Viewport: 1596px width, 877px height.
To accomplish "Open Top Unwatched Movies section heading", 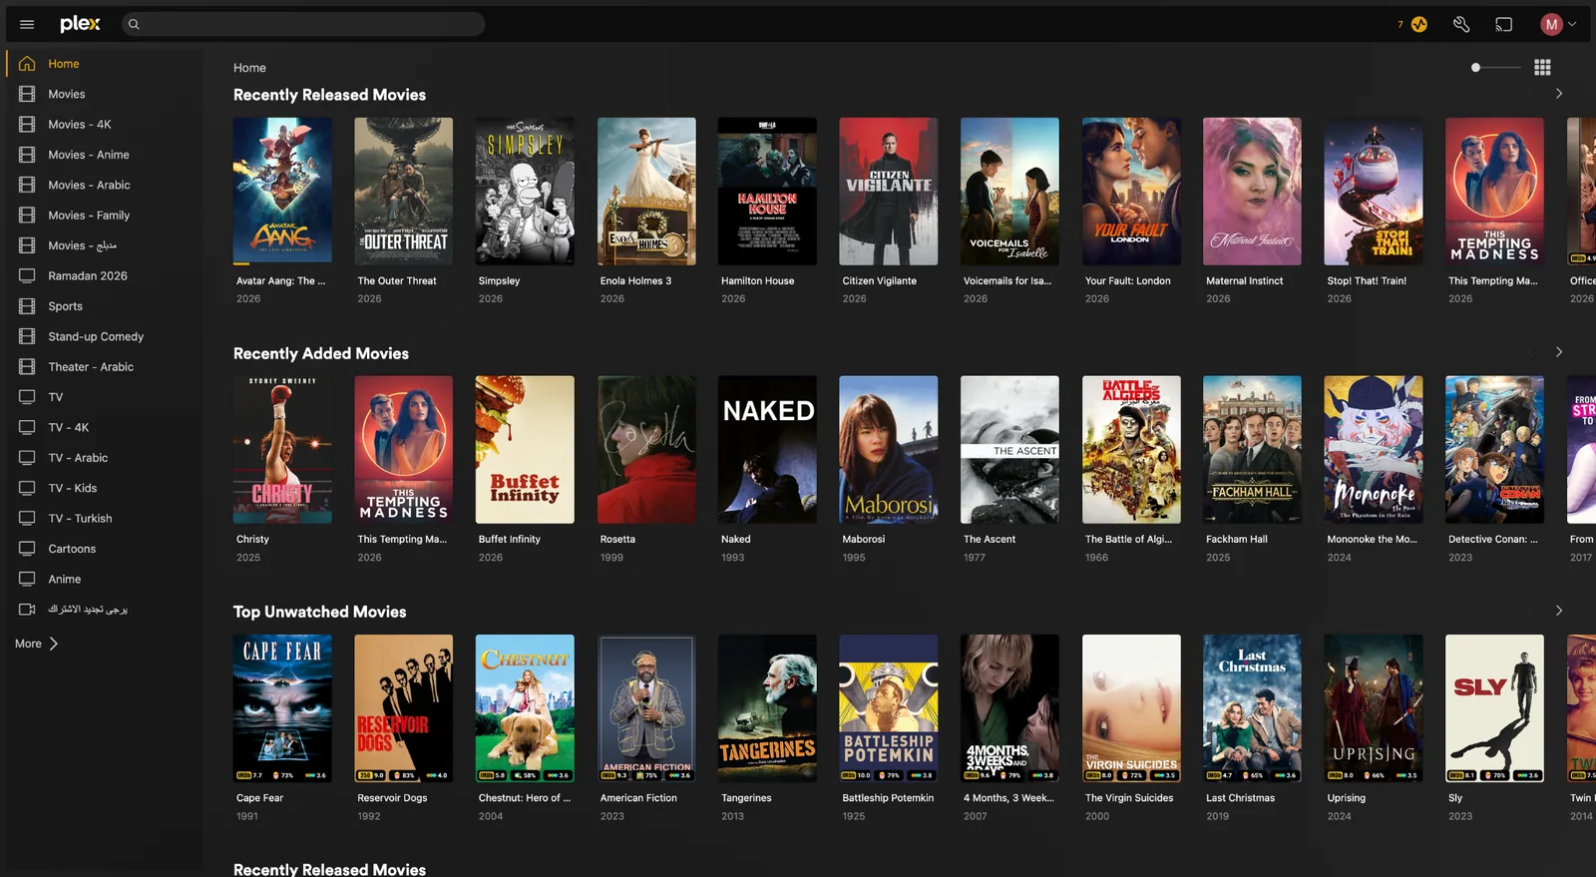I will (319, 612).
